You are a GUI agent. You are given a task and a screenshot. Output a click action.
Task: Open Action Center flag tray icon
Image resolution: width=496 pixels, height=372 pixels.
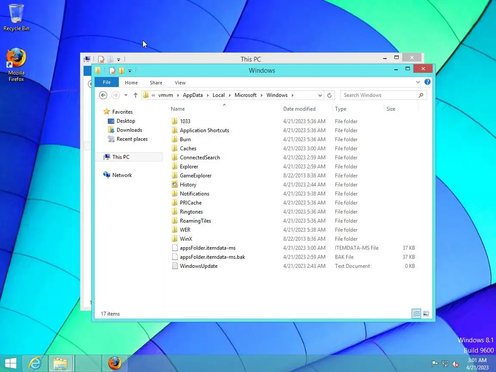point(434,364)
